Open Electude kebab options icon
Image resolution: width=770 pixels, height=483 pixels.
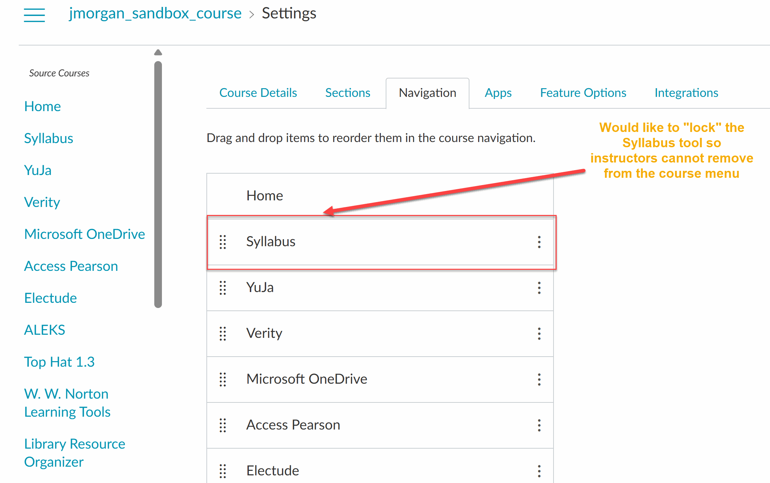click(x=539, y=471)
